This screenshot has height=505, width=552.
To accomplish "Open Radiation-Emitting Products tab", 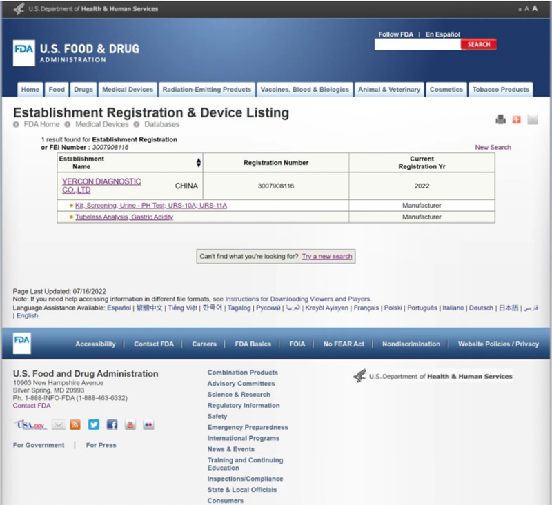I will click(x=207, y=90).
